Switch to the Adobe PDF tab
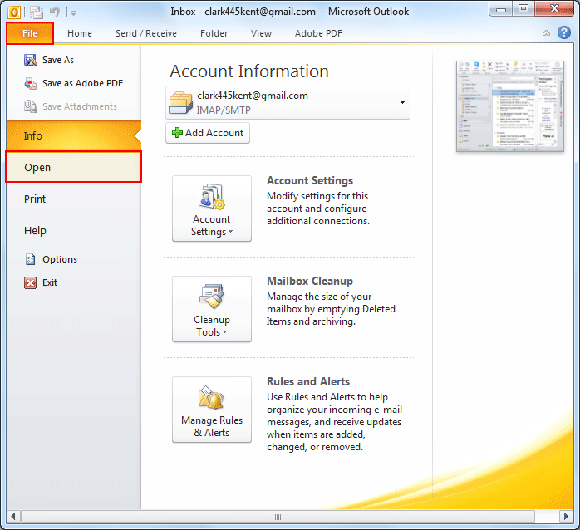The width and height of the screenshot is (580, 530). tap(318, 33)
